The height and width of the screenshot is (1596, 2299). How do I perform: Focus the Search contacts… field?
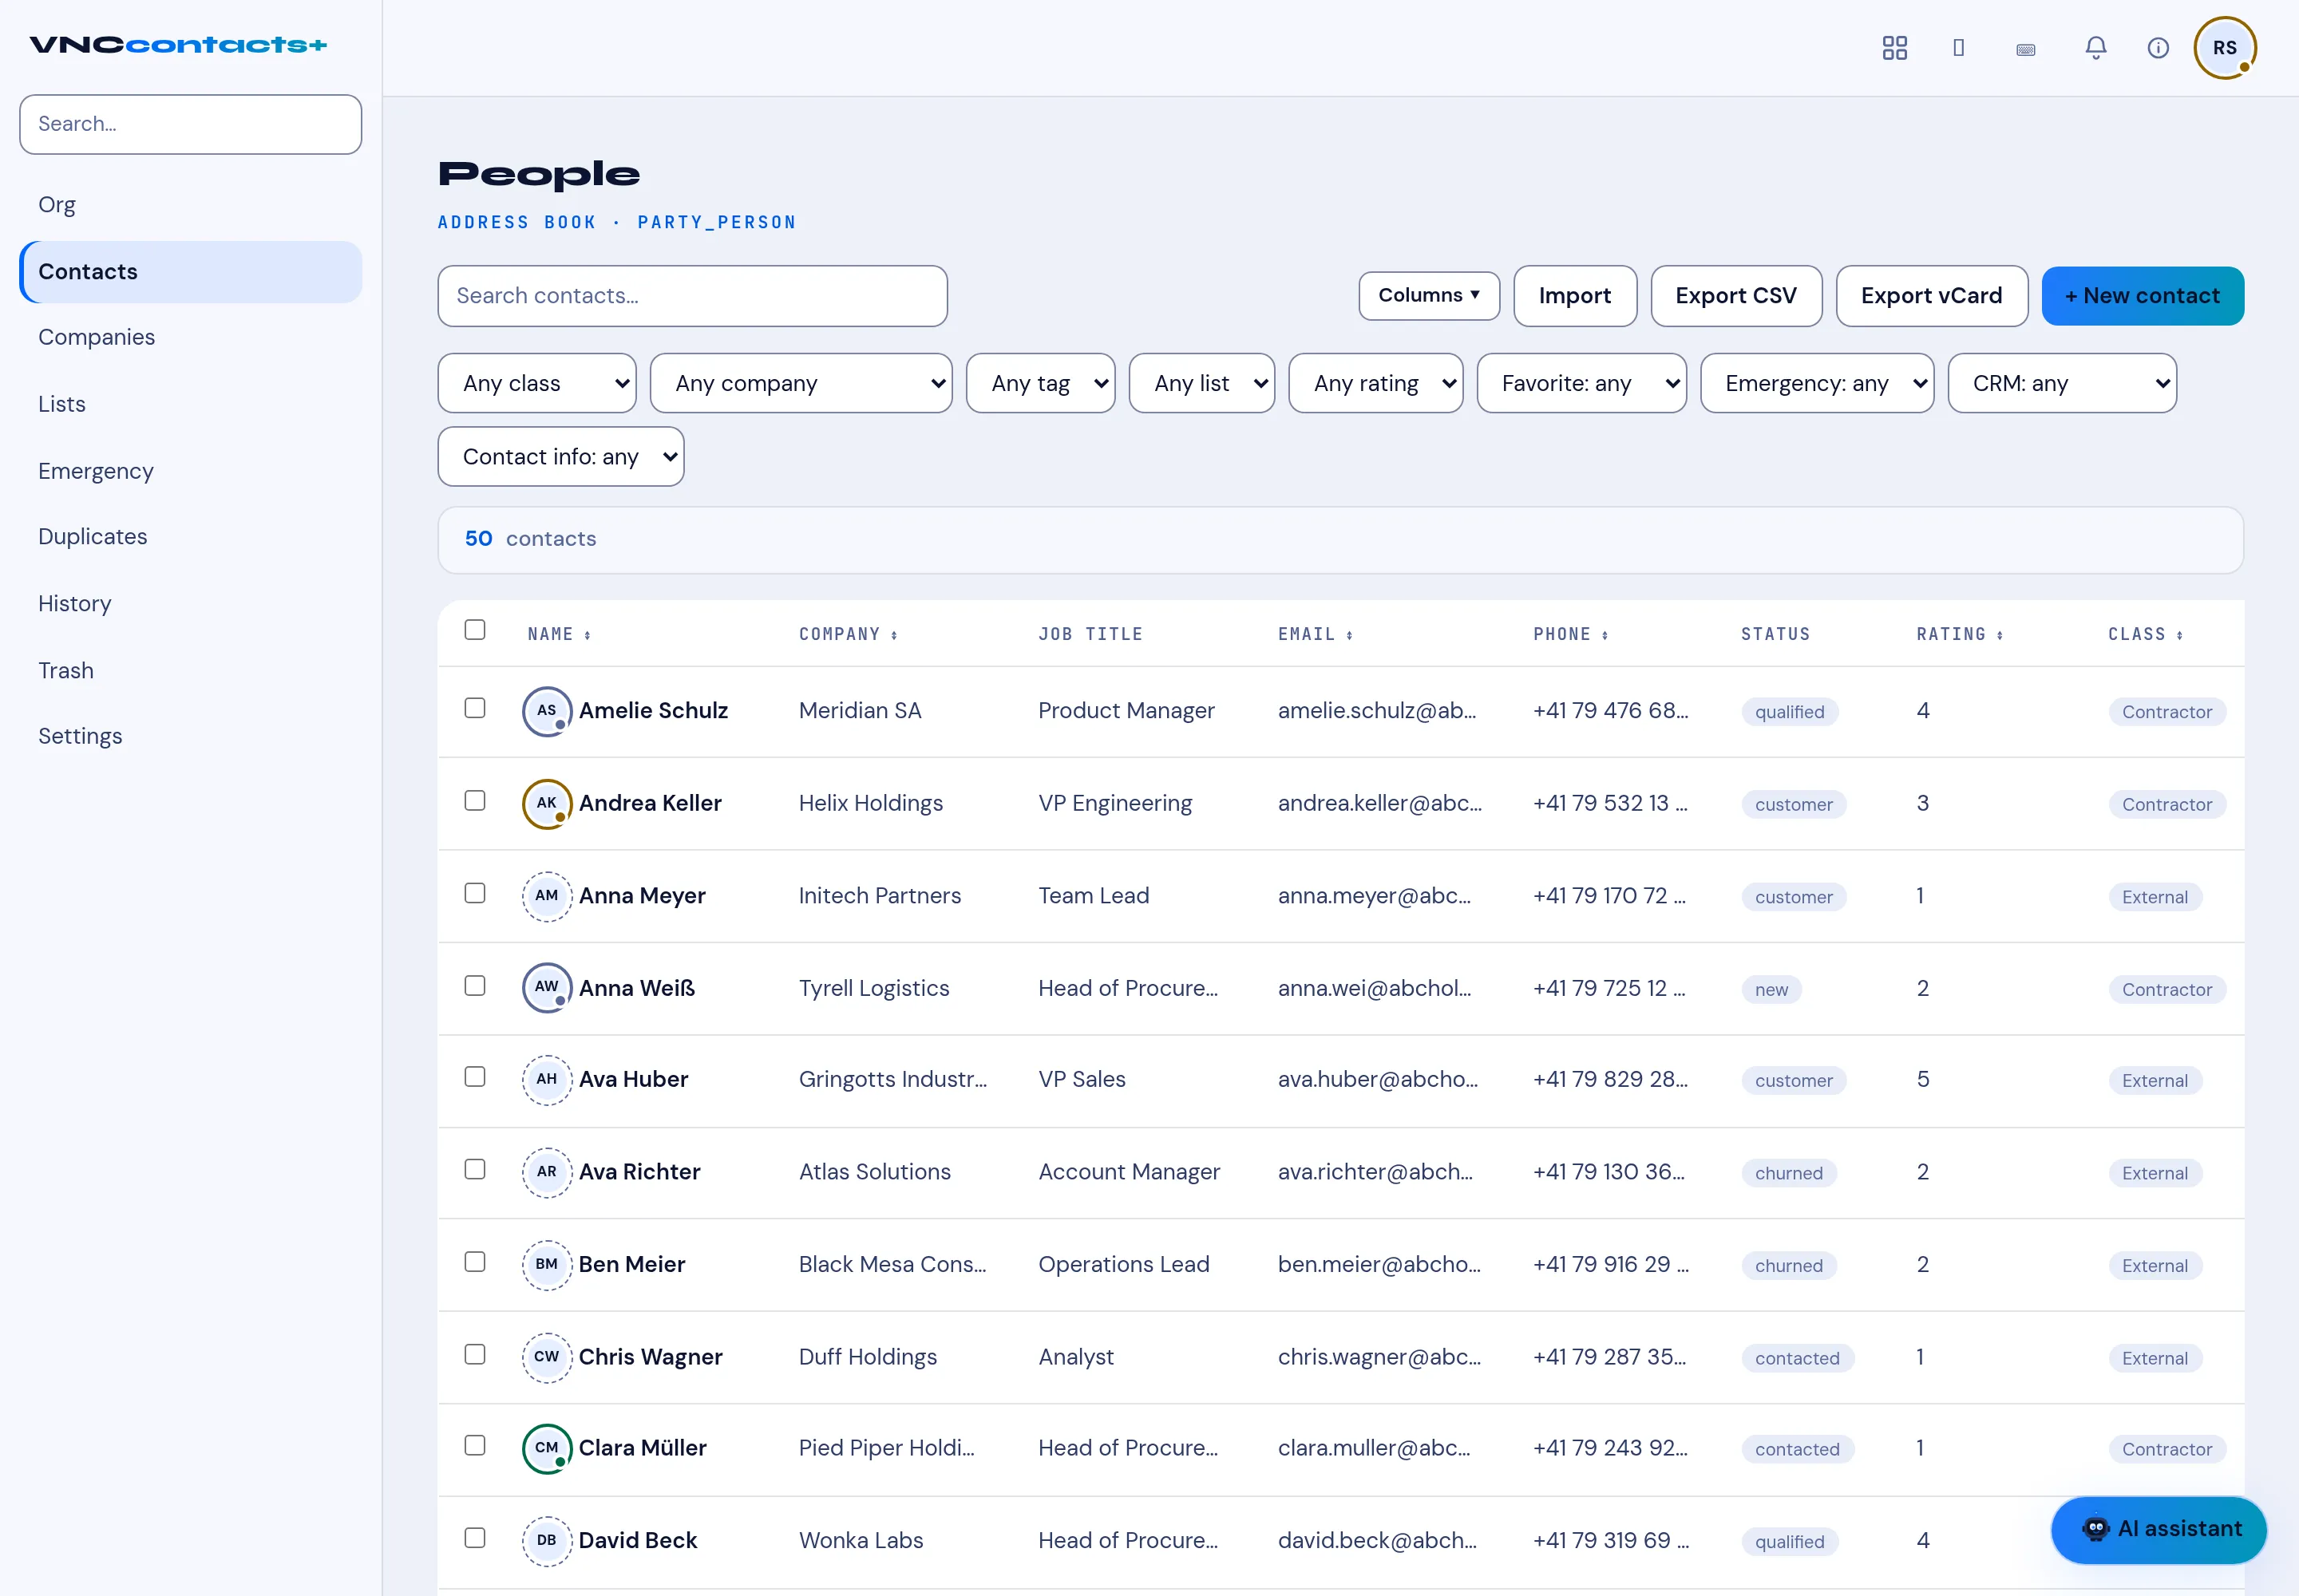692,296
